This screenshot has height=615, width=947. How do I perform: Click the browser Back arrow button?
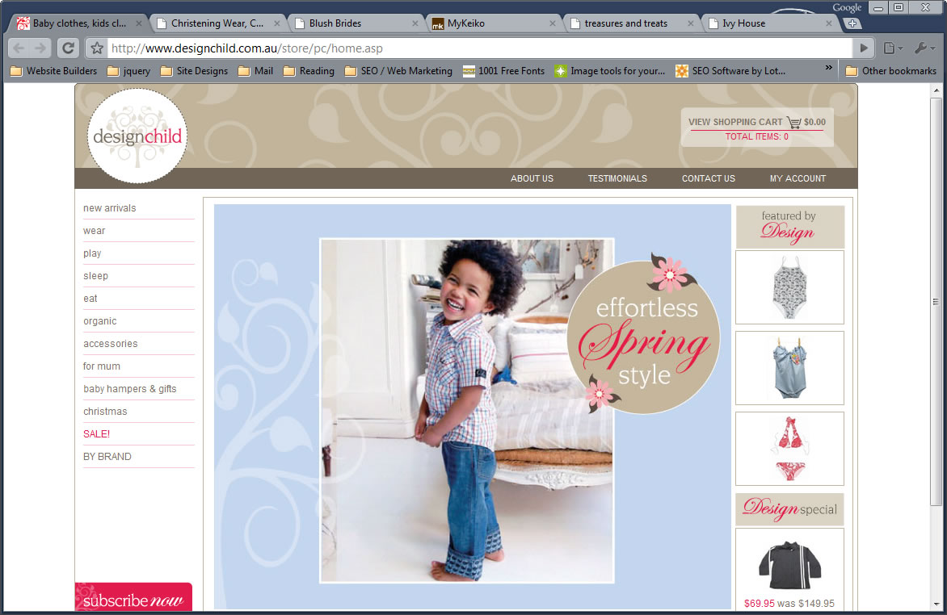[19, 48]
